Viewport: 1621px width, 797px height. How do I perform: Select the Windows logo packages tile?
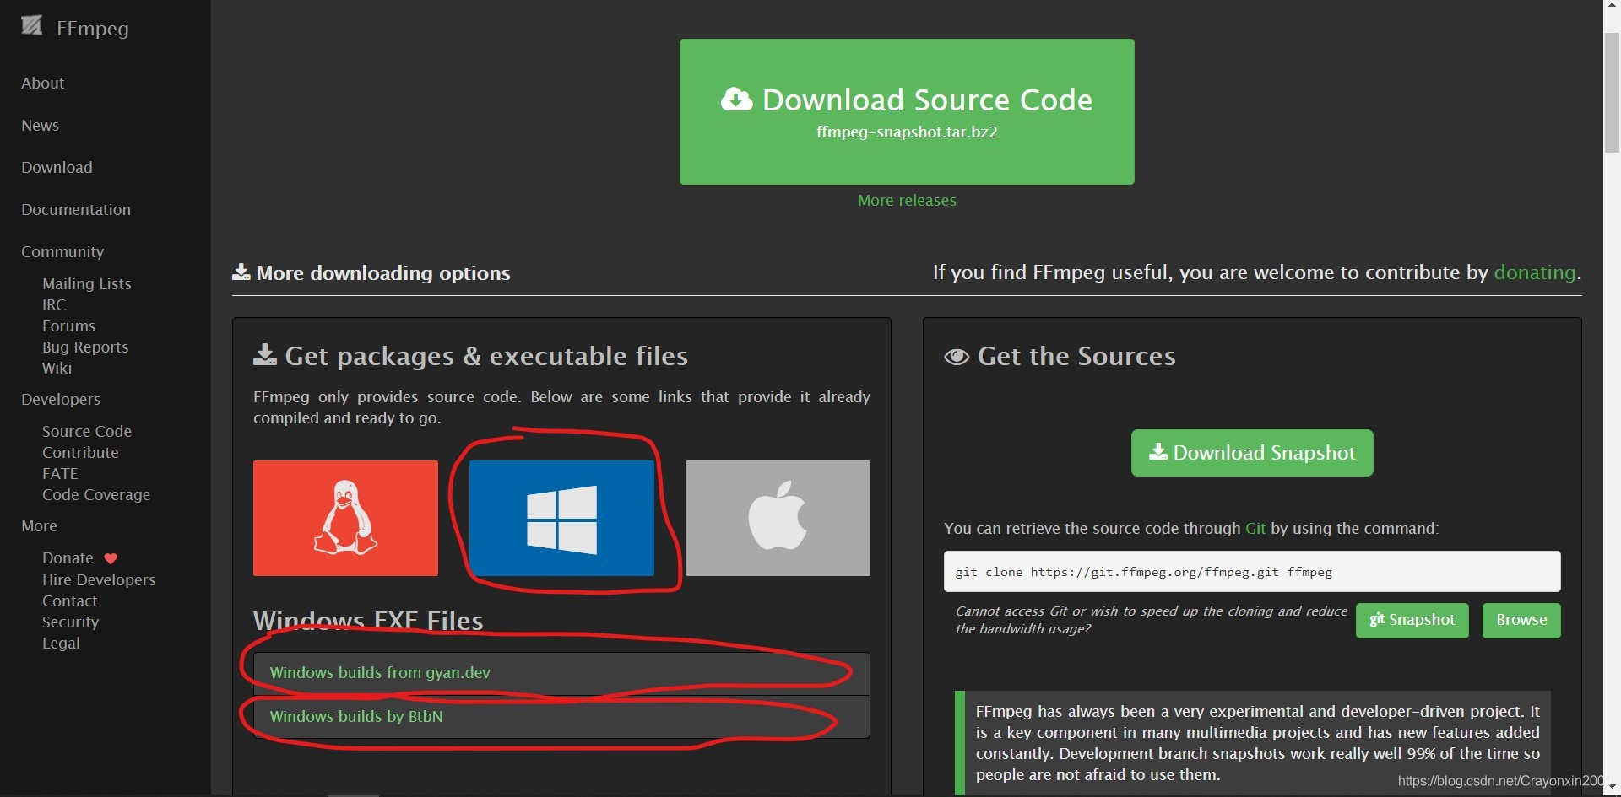(561, 518)
